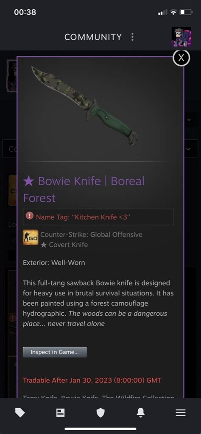This screenshot has width=201, height=434.
Task: Tap the profile avatar picture
Action: tap(181, 37)
